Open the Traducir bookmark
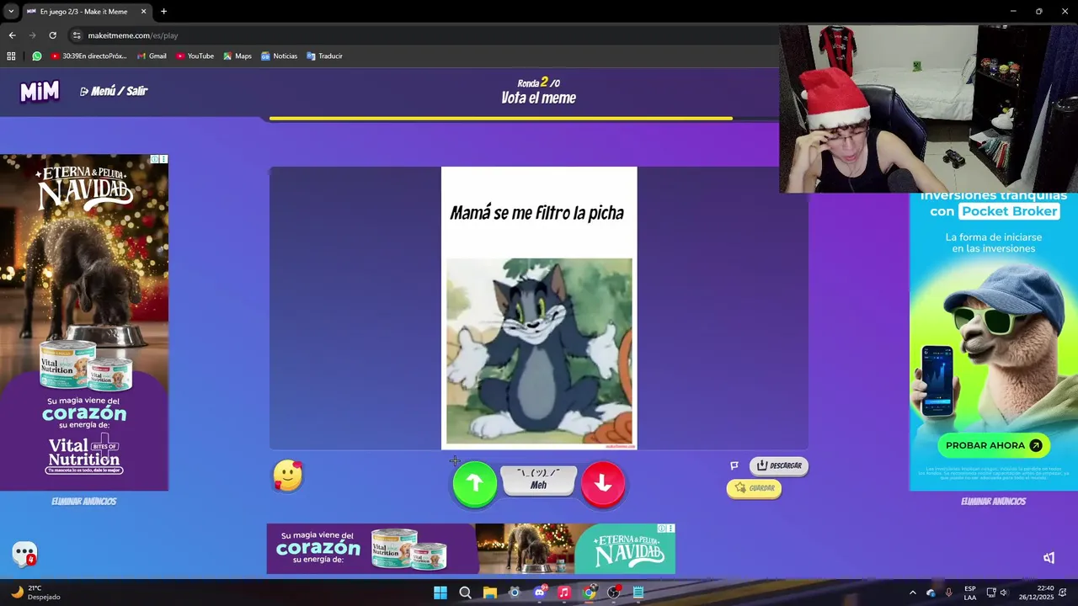1078x606 pixels. coord(324,56)
